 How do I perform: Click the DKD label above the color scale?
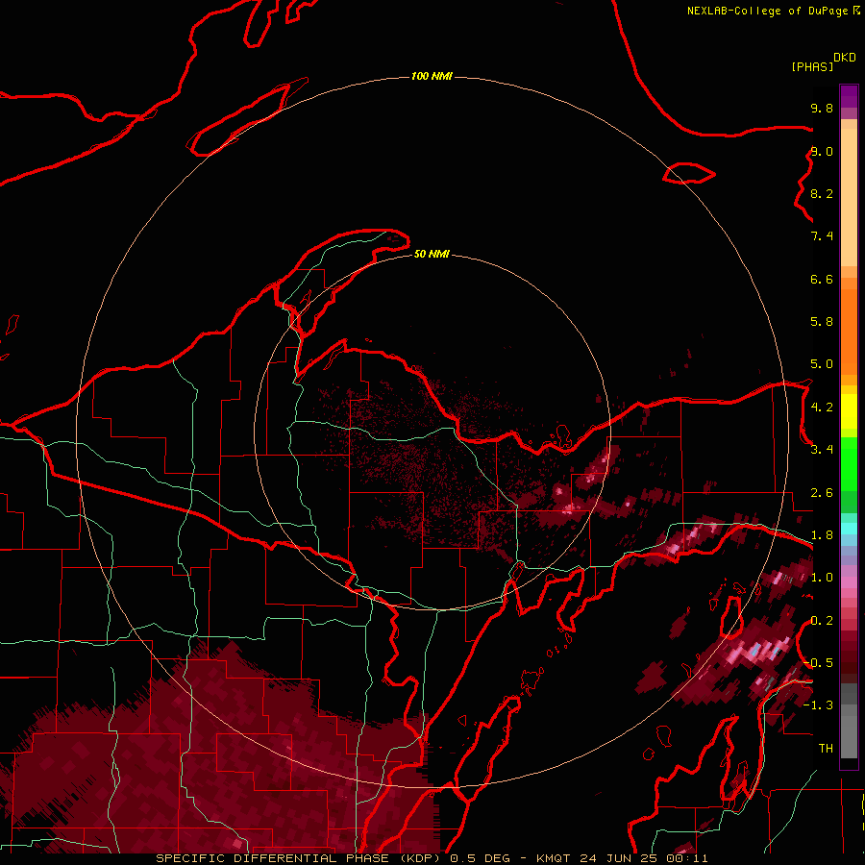click(845, 58)
